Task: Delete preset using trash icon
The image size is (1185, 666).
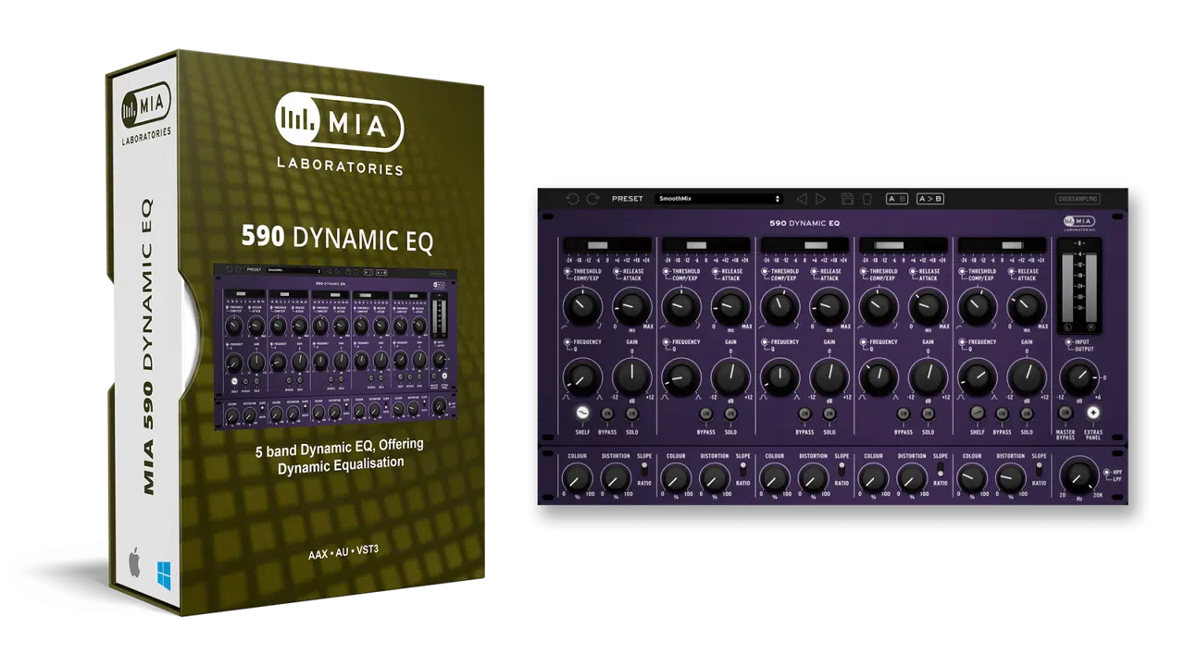Action: tap(867, 199)
